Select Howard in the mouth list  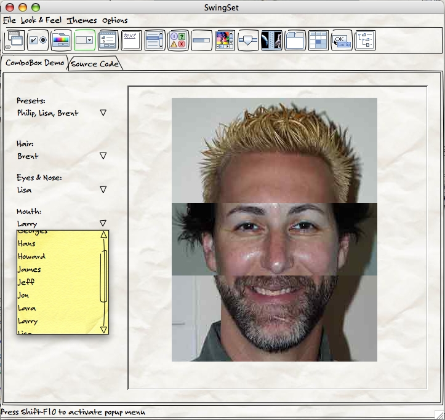pos(31,256)
